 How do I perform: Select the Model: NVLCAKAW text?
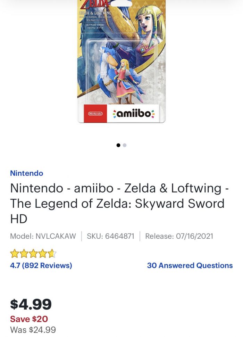tap(43, 236)
